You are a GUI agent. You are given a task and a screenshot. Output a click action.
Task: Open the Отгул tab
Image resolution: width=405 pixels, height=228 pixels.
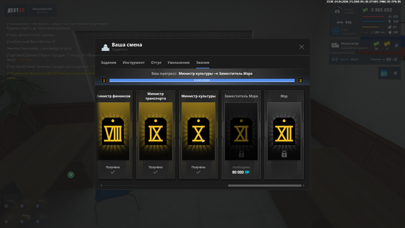click(x=156, y=63)
